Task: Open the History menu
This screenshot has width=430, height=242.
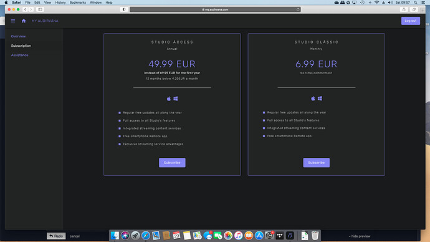Action: [60, 2]
